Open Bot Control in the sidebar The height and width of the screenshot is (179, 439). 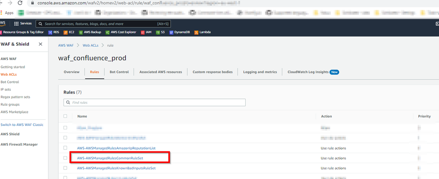(x=10, y=82)
